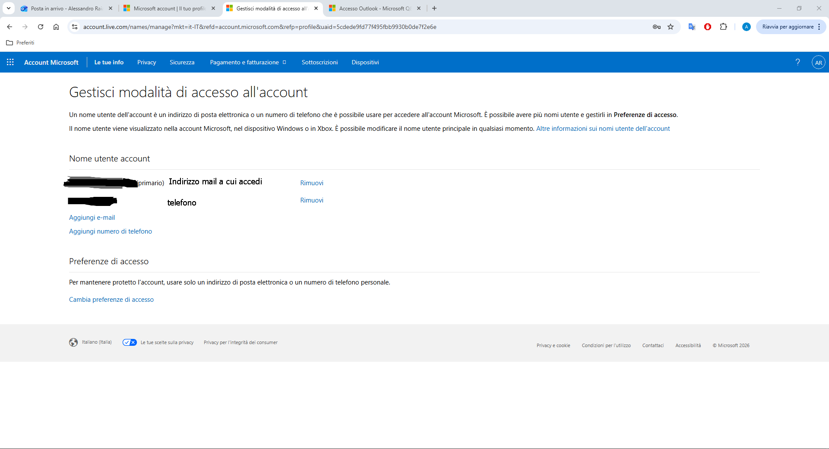Click Aggiungi e-mail link
This screenshot has width=829, height=449.
(x=92, y=218)
